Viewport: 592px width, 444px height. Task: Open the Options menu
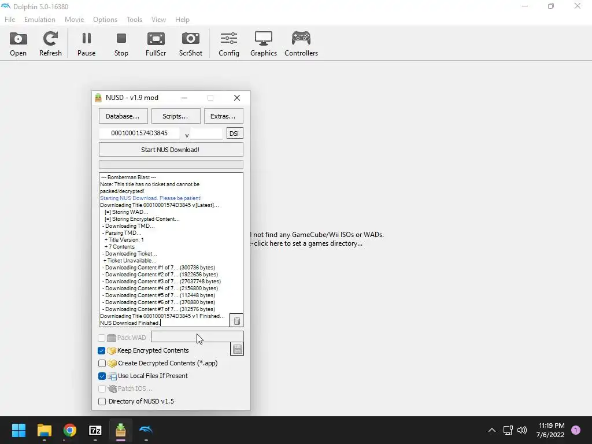pos(105,20)
